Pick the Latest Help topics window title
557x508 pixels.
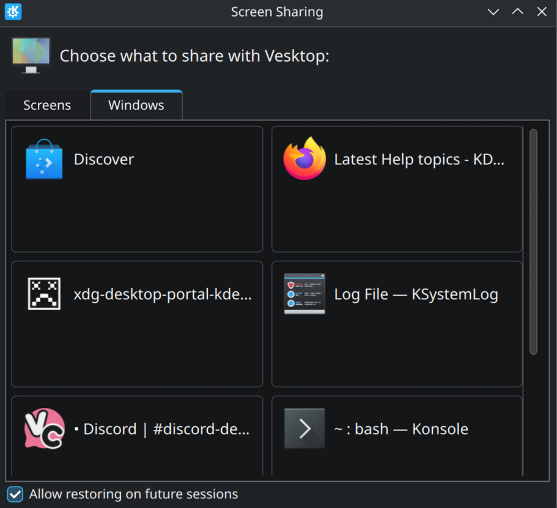[419, 159]
